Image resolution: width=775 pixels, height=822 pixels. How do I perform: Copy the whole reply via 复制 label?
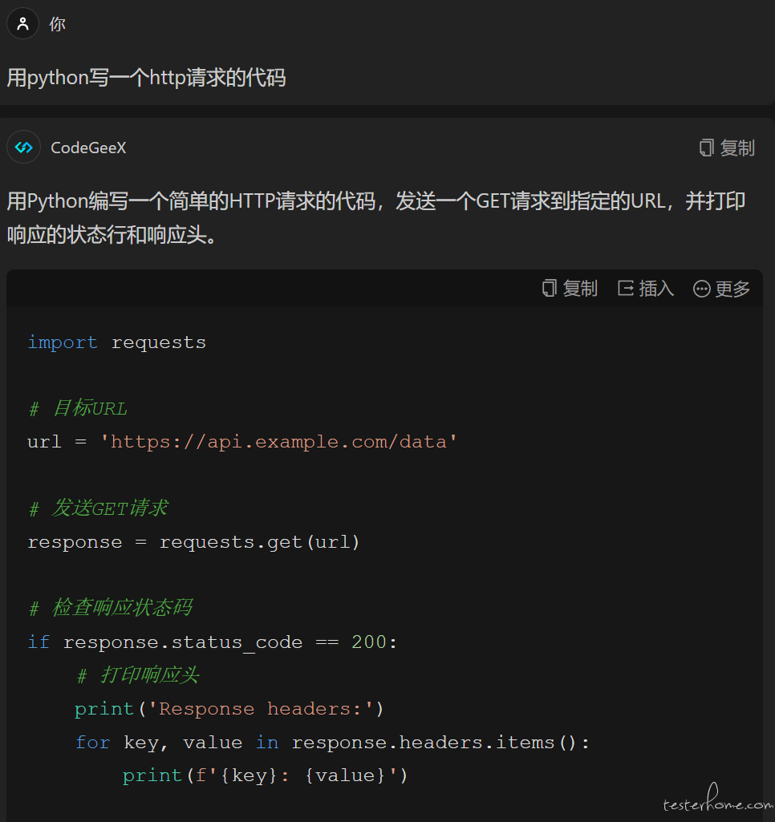[737, 148]
